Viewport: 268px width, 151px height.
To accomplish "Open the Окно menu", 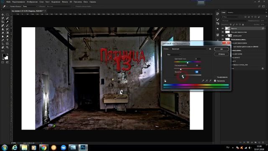I will tap(85, 2).
